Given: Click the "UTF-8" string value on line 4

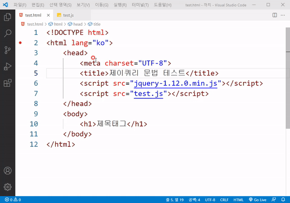Looking at the screenshot, I should pos(153,63).
